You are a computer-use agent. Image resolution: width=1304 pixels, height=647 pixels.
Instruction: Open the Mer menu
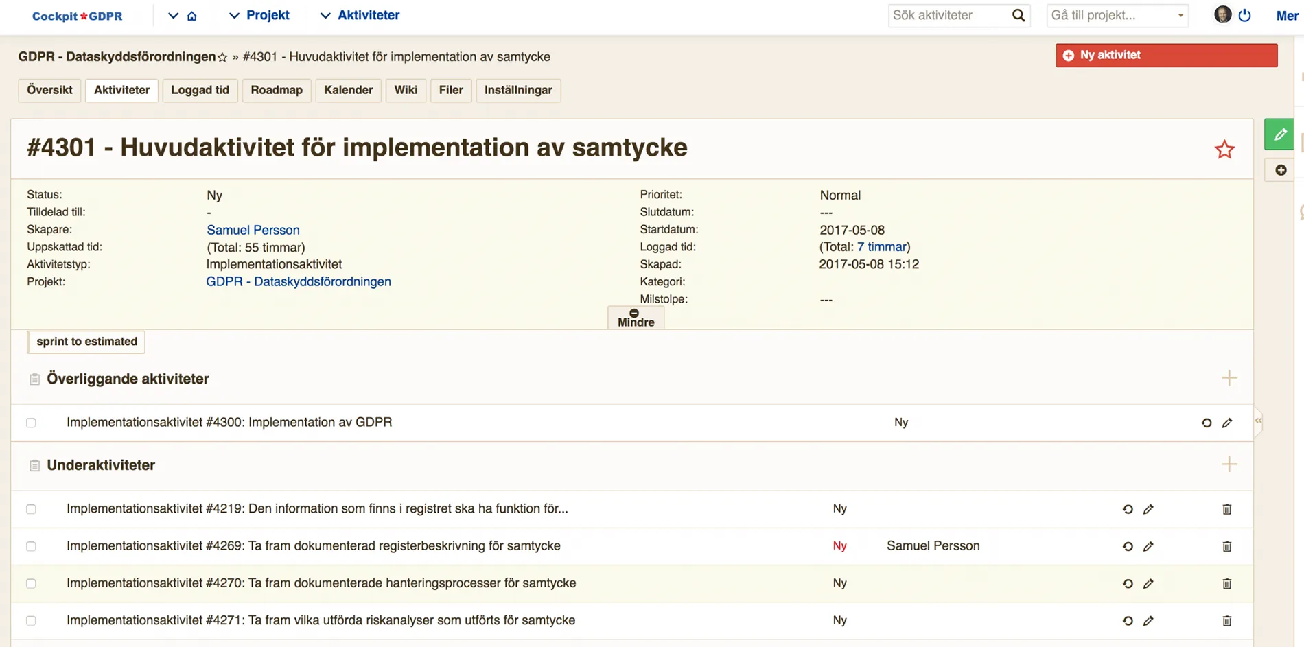[x=1286, y=15]
